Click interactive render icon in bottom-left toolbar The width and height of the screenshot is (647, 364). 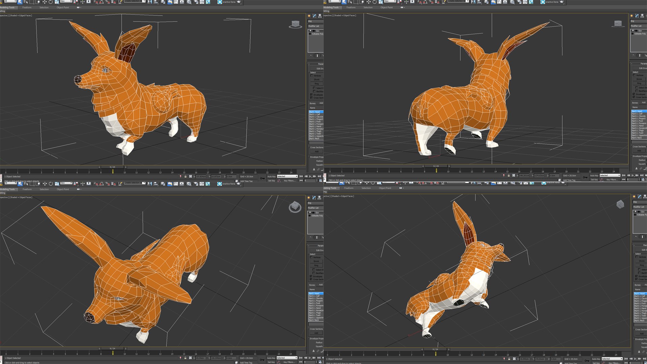pos(220,184)
